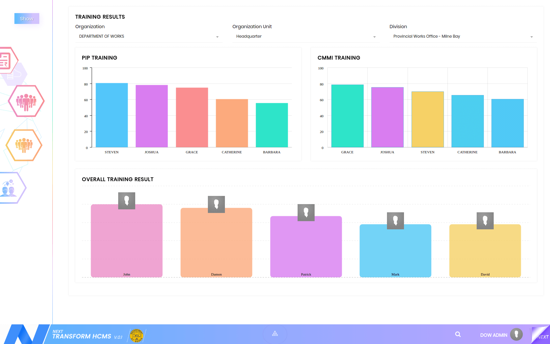Click John's avatar in overall results
The width and height of the screenshot is (550, 344).
127,201
